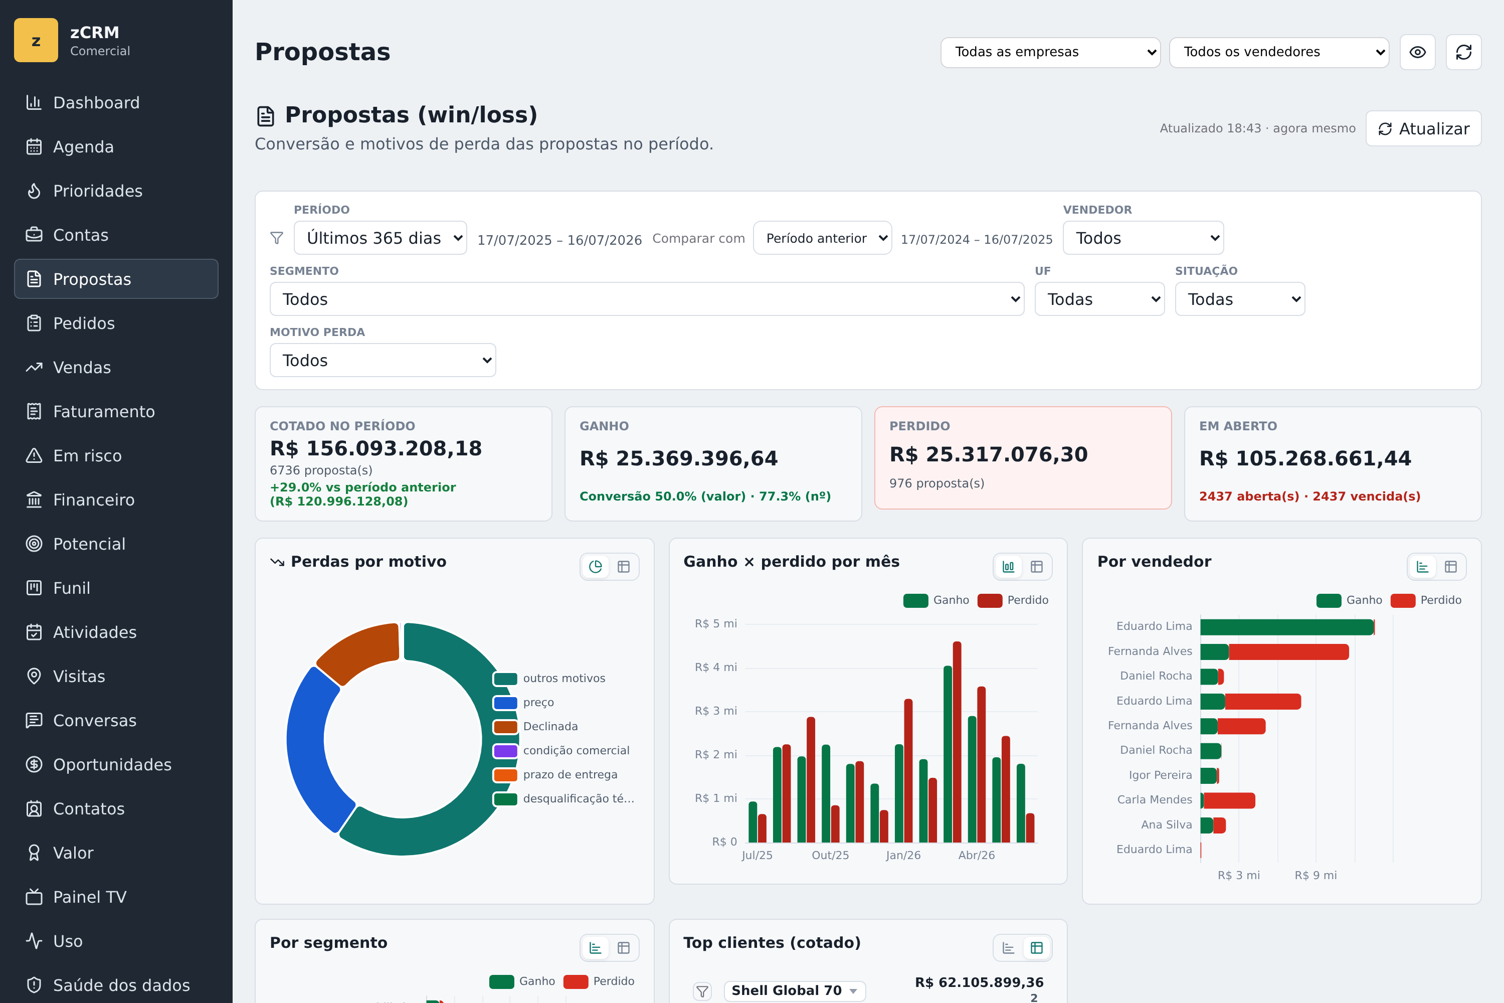Go to Oportunidades in the sidebar
This screenshot has width=1504, height=1003.
click(x=116, y=764)
